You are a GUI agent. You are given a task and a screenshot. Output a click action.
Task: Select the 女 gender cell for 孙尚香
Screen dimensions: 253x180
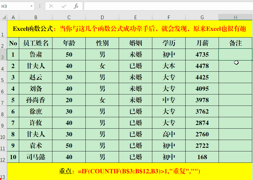point(102,100)
